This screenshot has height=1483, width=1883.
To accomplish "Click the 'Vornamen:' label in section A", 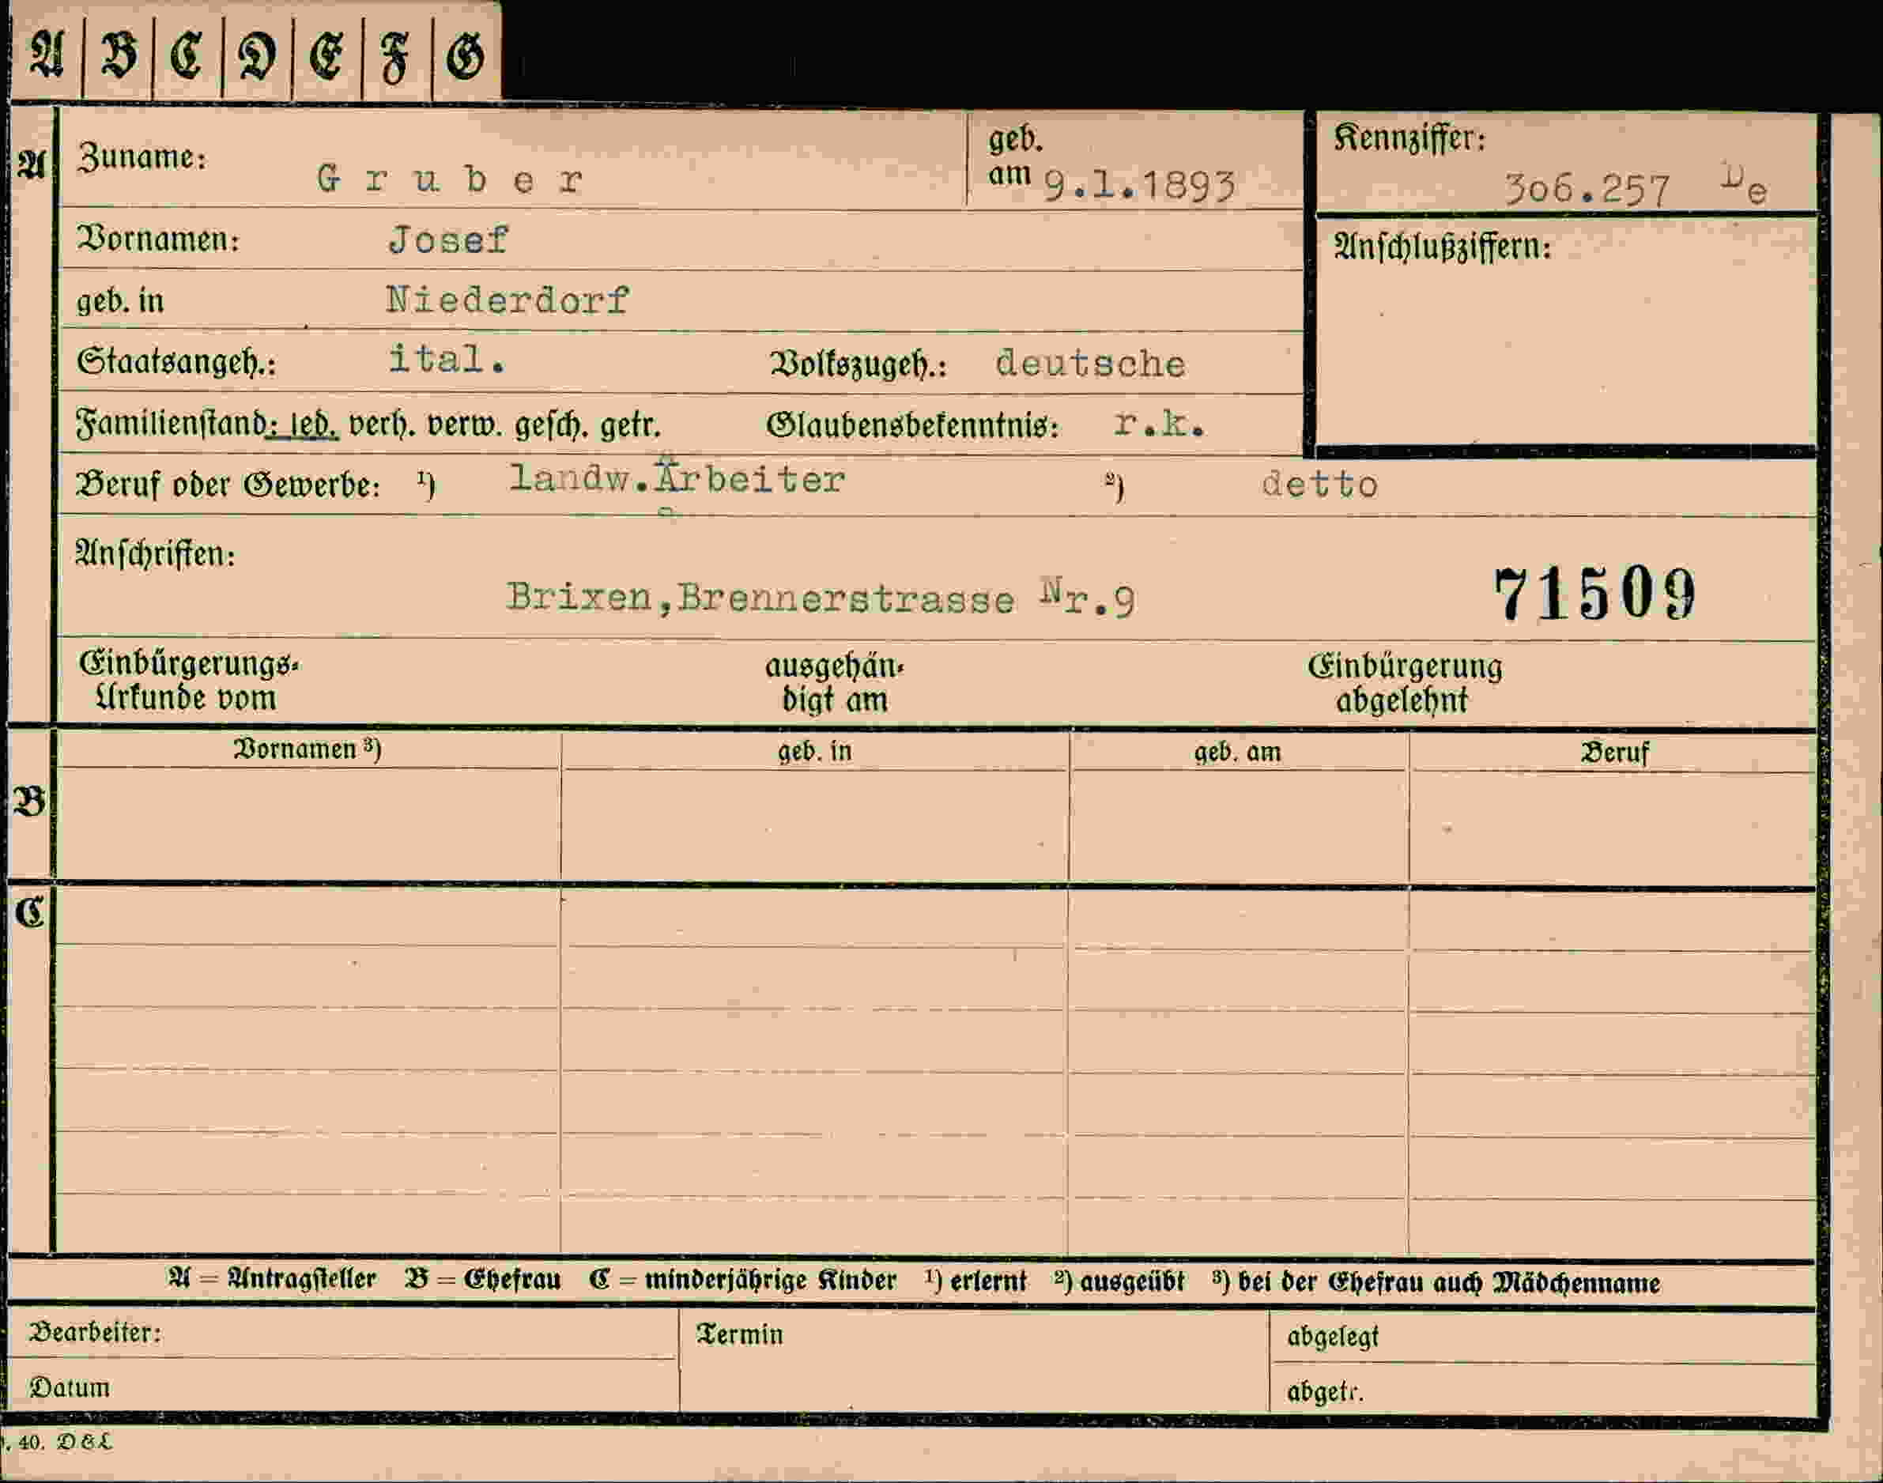I will point(159,239).
